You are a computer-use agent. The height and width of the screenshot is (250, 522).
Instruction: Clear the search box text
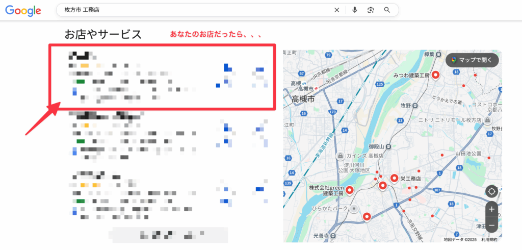[336, 10]
